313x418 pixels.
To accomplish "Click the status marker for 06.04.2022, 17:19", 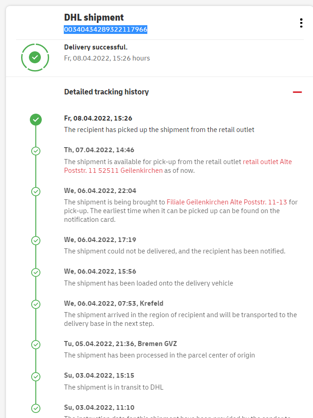I will pos(36,240).
